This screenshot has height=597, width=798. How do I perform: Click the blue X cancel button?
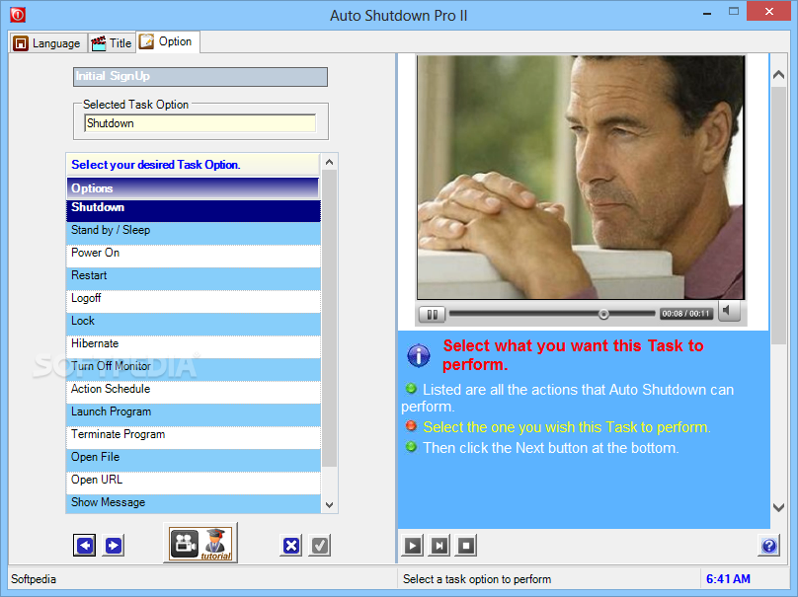(x=291, y=546)
